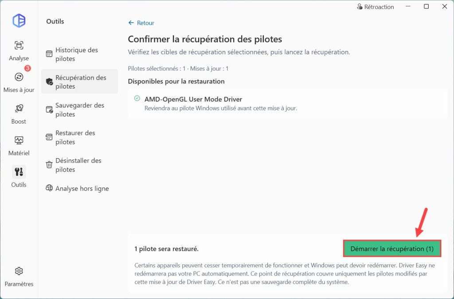
Task: Click the red 3 updates badge
Action: (x=27, y=68)
